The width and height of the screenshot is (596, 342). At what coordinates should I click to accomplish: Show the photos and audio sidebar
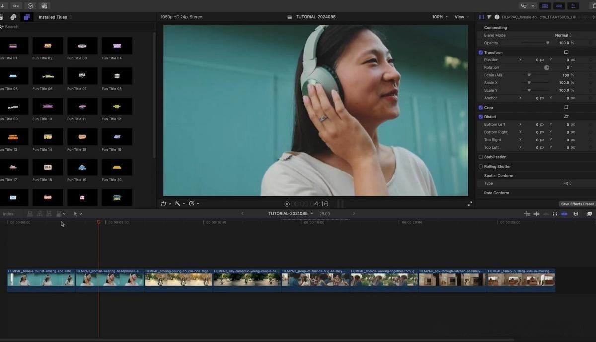click(13, 17)
